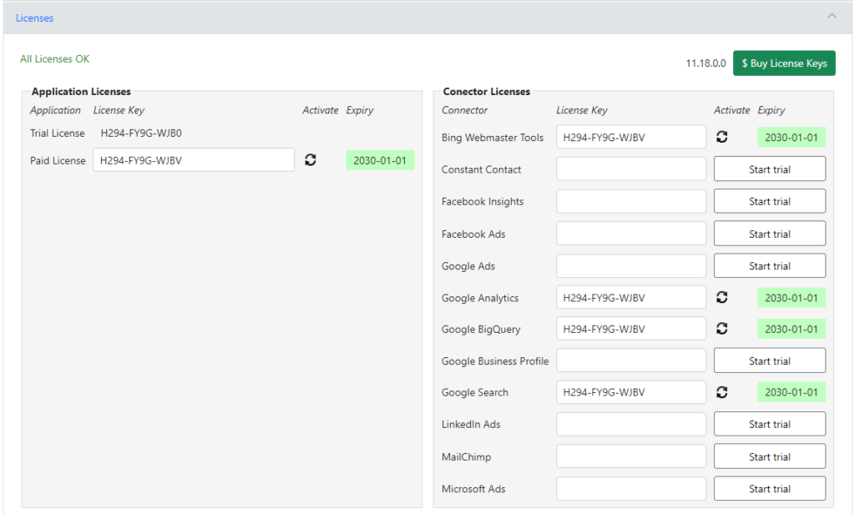The width and height of the screenshot is (855, 514).
Task: Click the Microsoft Ads license key field
Action: (x=630, y=488)
